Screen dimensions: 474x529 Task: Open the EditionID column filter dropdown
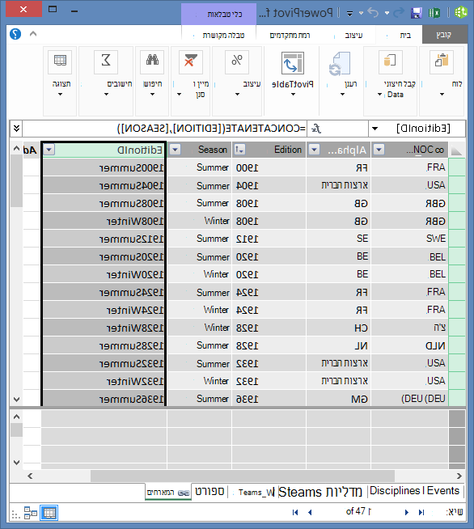click(x=49, y=150)
